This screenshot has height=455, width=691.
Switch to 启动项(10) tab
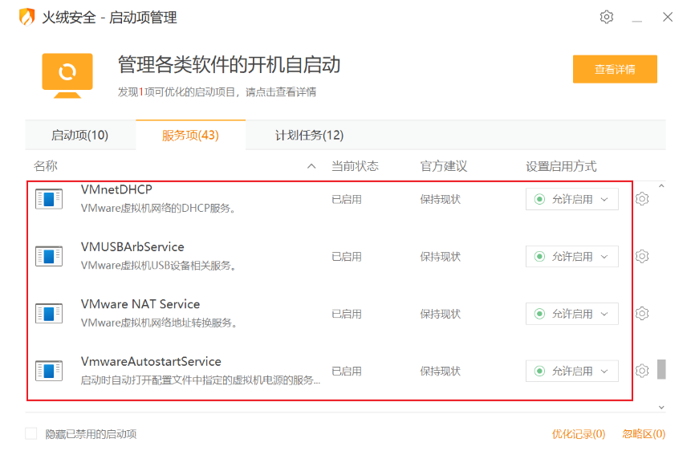coord(80,136)
